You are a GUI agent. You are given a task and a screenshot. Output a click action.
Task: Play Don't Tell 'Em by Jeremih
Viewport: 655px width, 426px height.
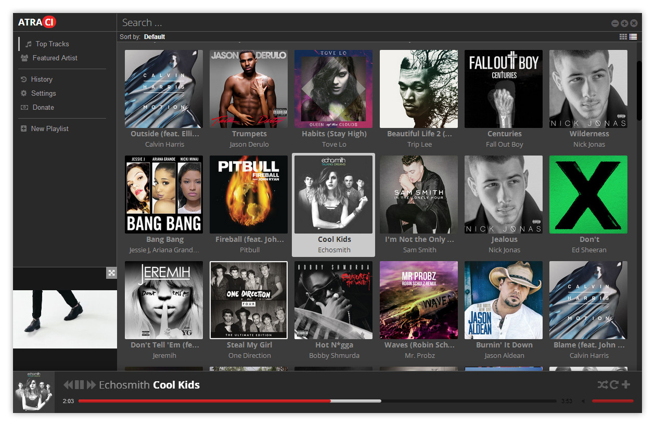click(164, 300)
